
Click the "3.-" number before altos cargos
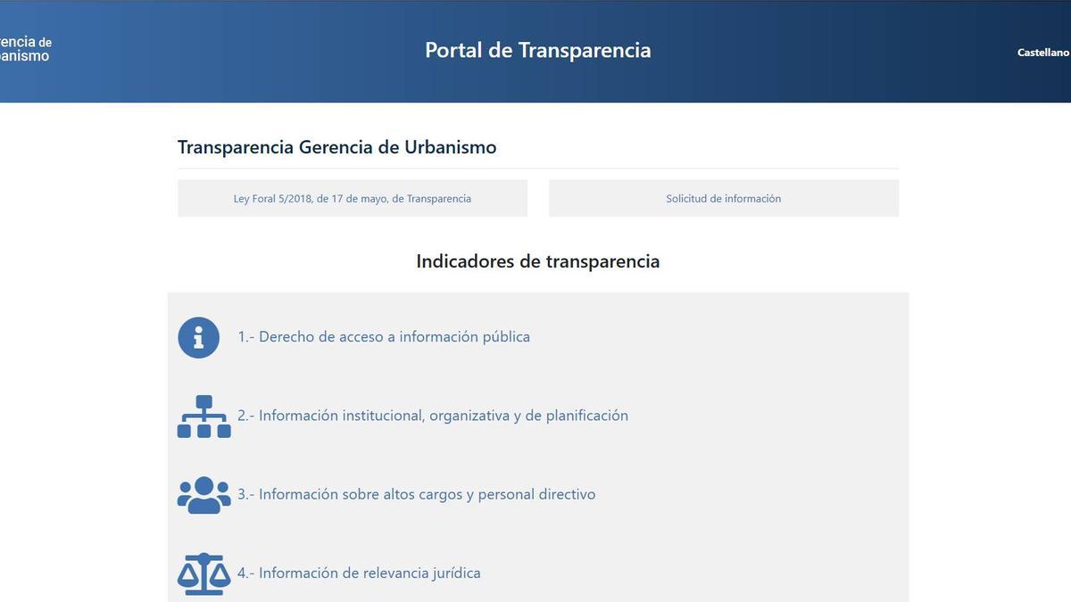point(246,494)
